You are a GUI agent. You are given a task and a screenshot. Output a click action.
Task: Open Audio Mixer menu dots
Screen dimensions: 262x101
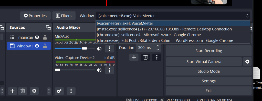71,91
